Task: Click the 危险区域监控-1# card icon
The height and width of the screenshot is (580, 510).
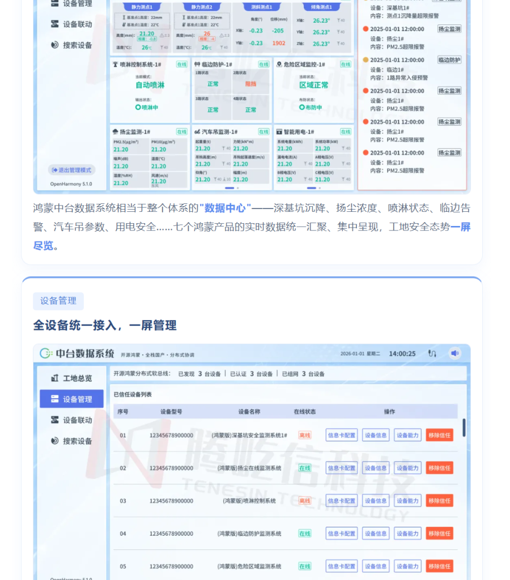Action: coord(279,65)
